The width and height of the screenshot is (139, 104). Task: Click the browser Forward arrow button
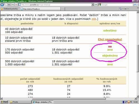pyautogui.click(x=6, y=5)
